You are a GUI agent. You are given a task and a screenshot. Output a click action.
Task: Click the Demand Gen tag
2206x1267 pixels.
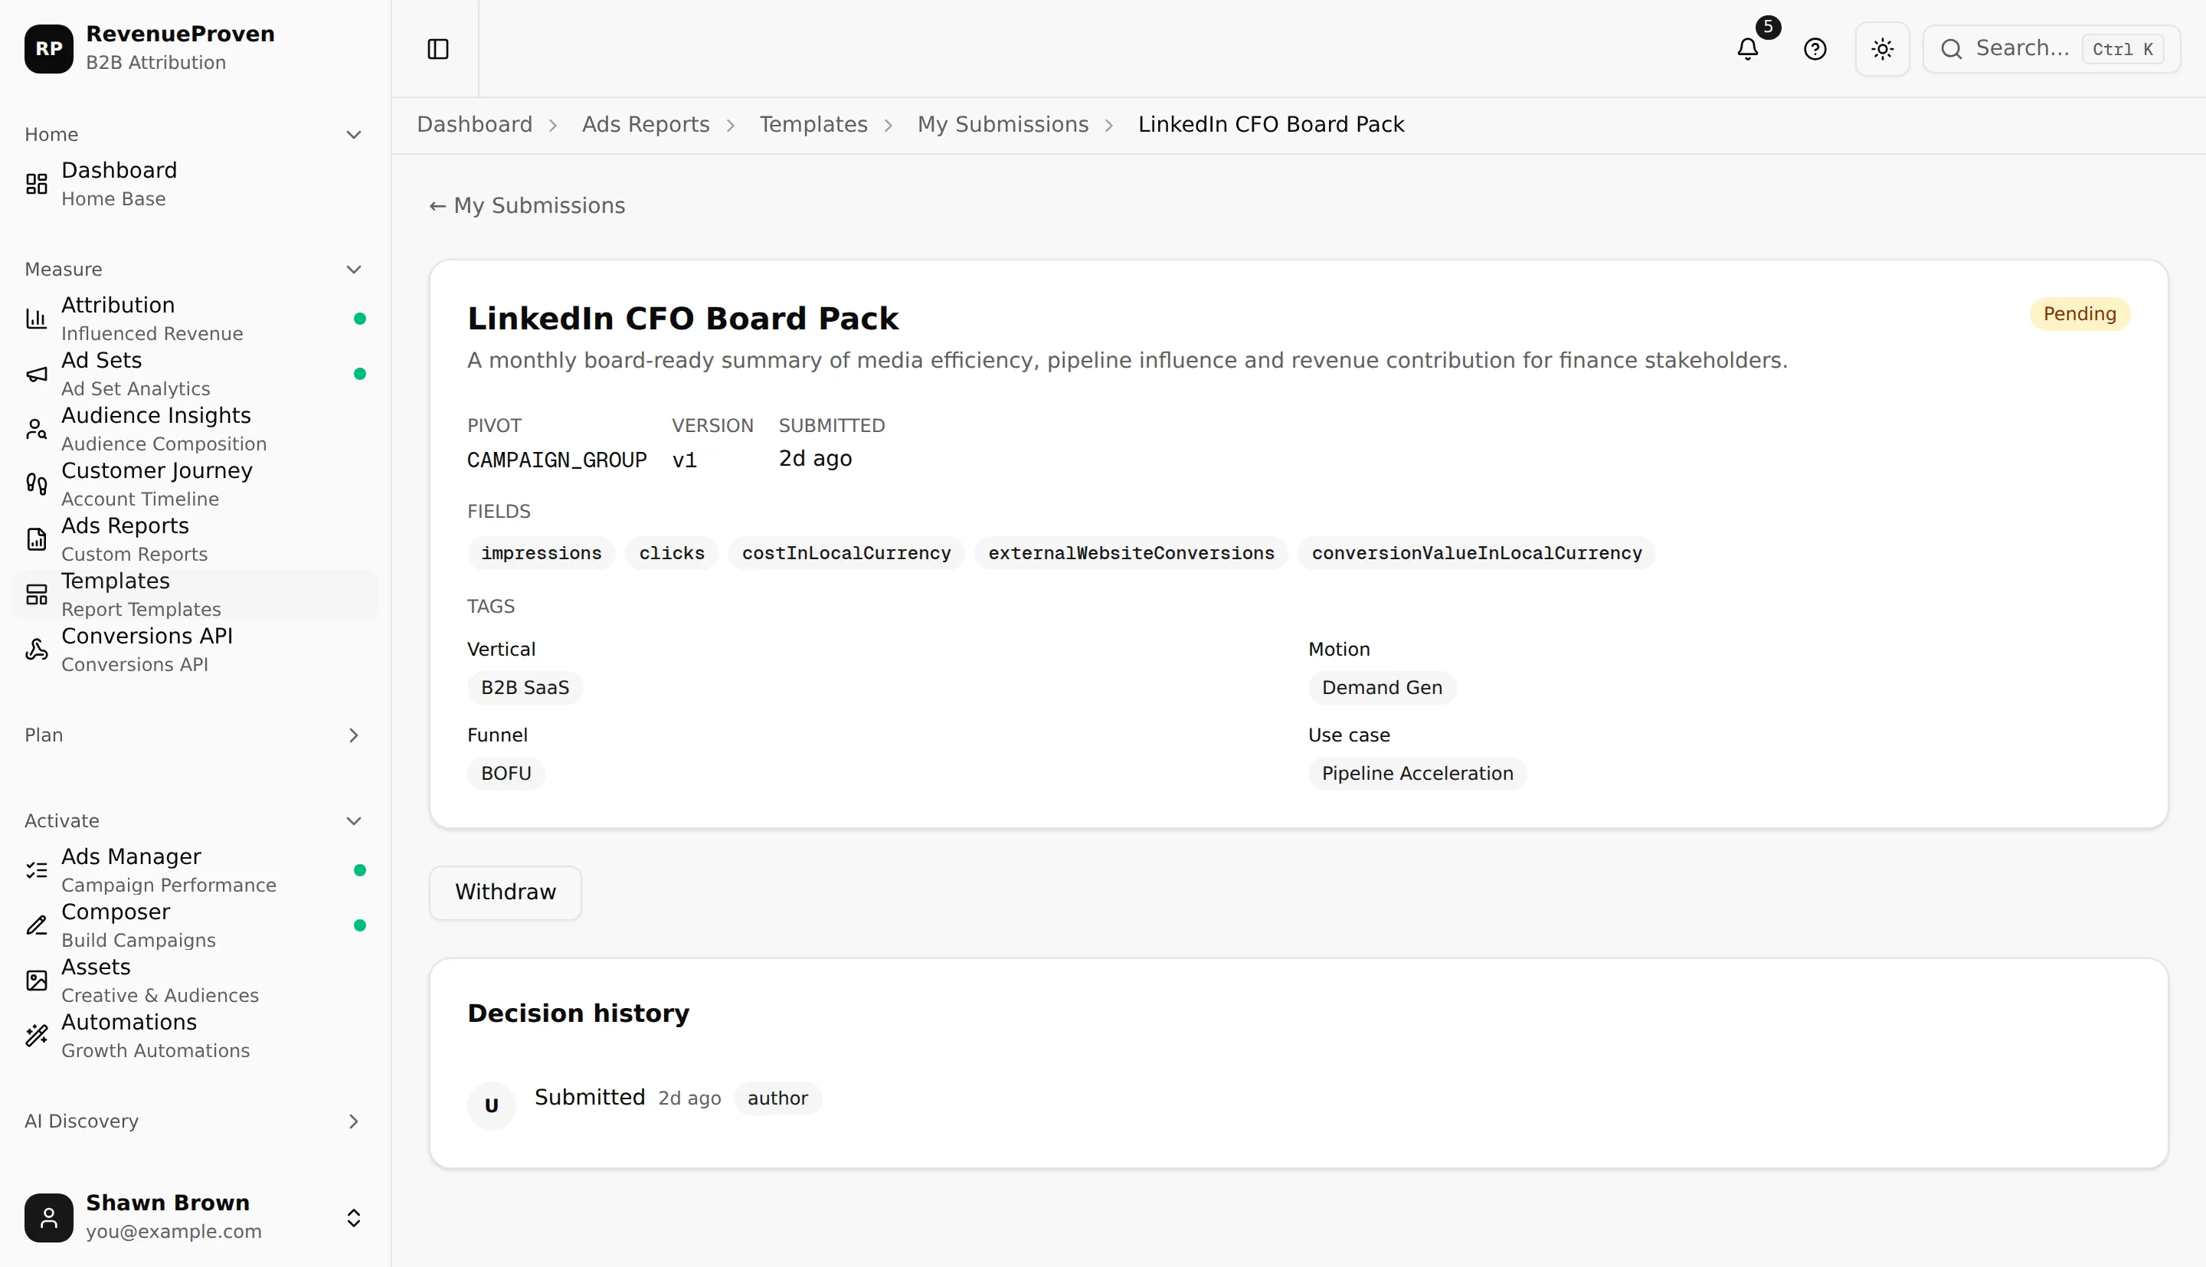tap(1381, 687)
